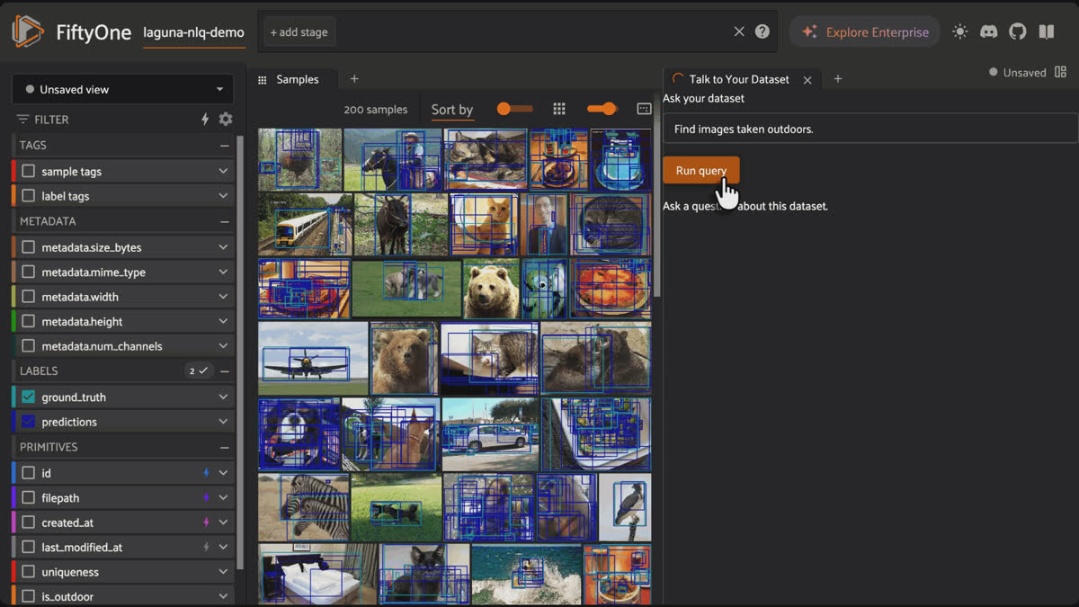Click the Run query button
This screenshot has width=1079, height=607.
pyautogui.click(x=701, y=171)
